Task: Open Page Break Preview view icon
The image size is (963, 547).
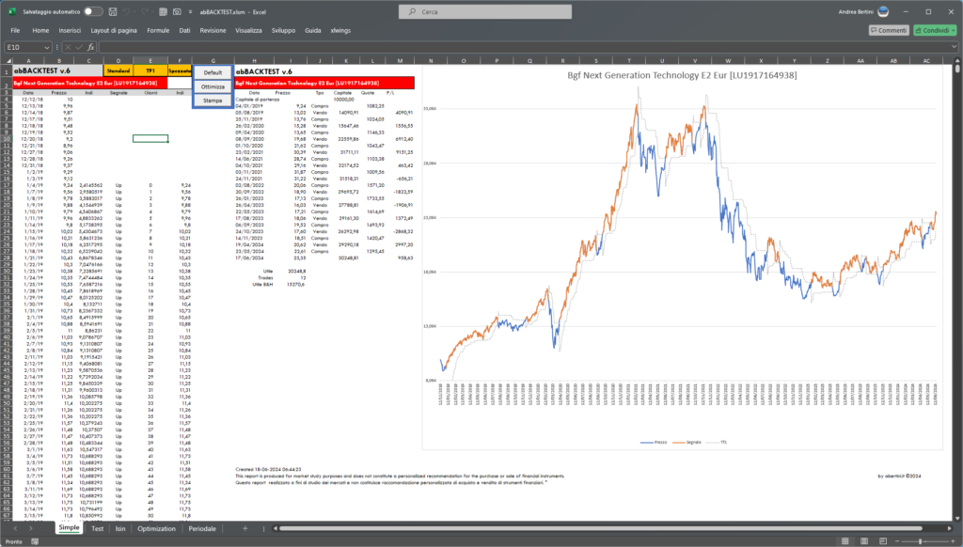Action: point(882,540)
